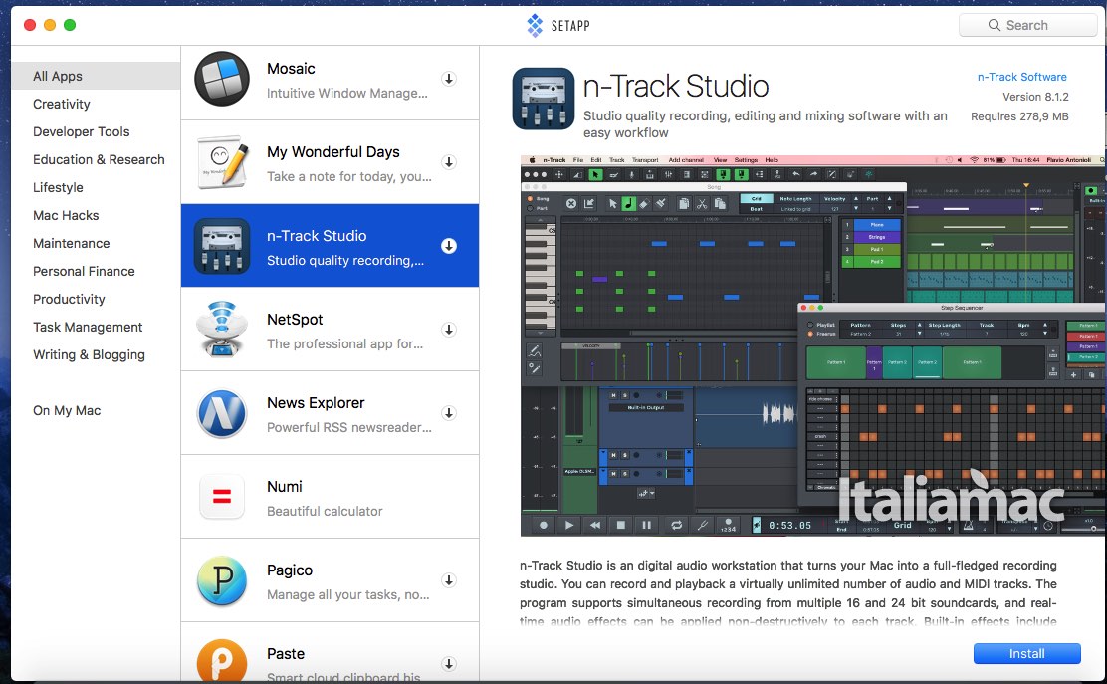Image resolution: width=1107 pixels, height=684 pixels.
Task: Click the Numi calculator icon
Action: (222, 497)
